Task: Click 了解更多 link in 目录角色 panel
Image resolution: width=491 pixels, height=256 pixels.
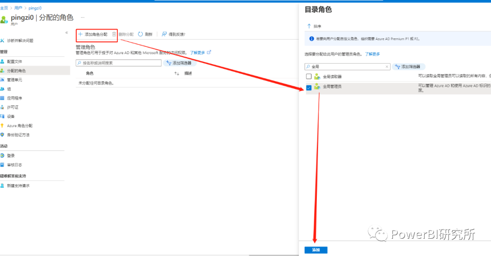Action: coord(372,54)
